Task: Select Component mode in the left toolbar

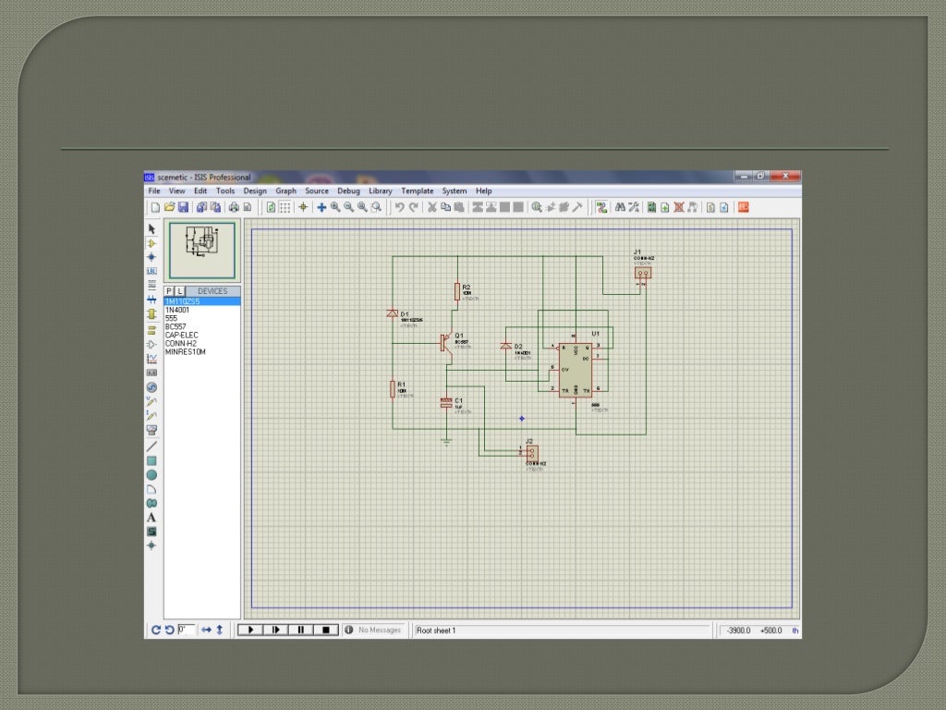Action: click(x=152, y=243)
